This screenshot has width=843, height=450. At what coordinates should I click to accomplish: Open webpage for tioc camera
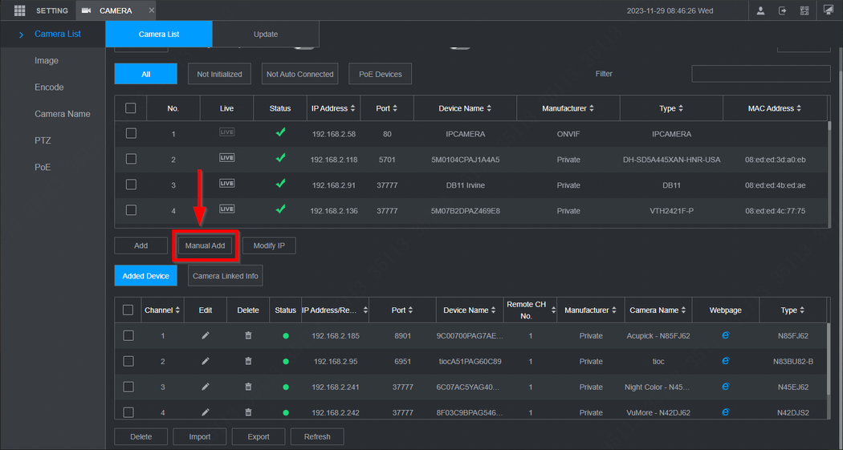click(725, 361)
